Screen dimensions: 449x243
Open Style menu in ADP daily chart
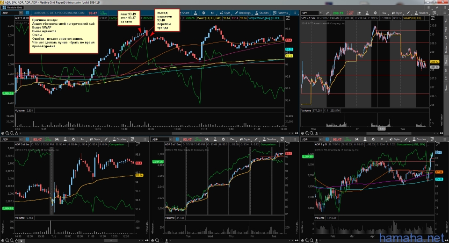click(x=395, y=139)
